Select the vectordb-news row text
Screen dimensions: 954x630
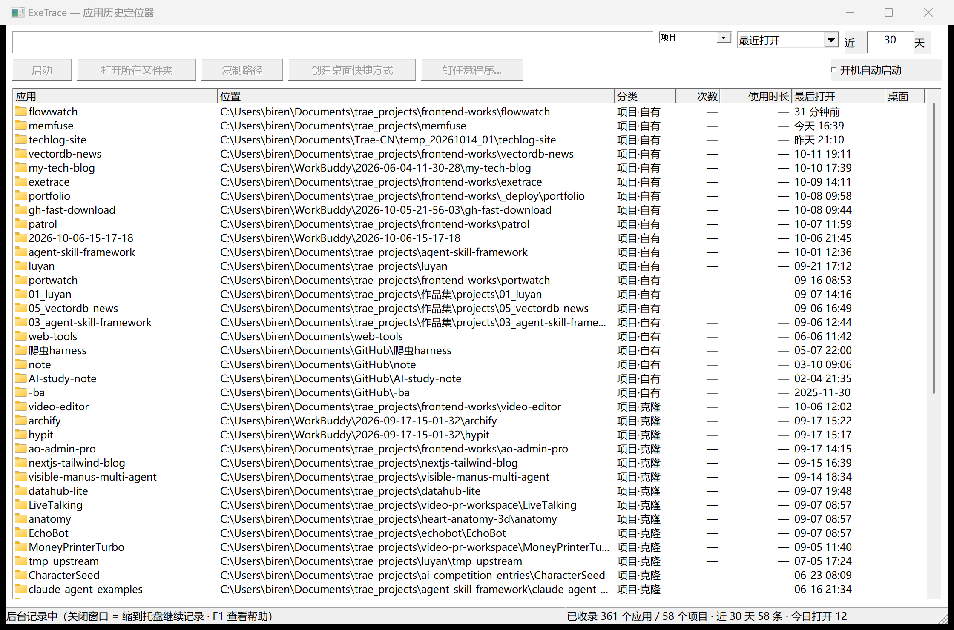(65, 154)
